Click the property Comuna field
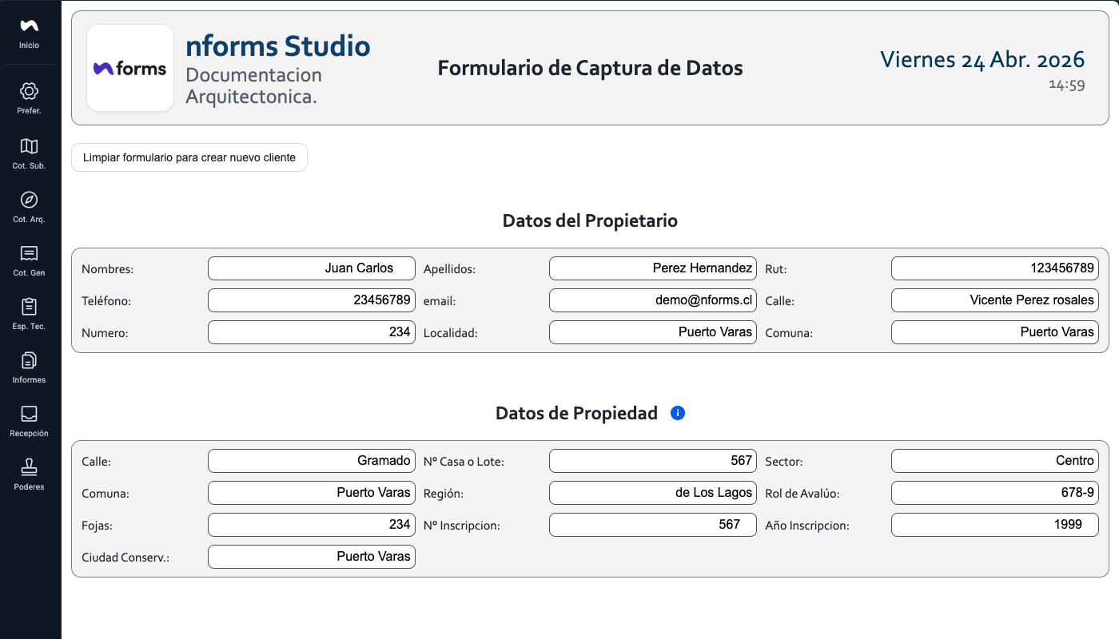This screenshot has height=639, width=1119. [312, 493]
